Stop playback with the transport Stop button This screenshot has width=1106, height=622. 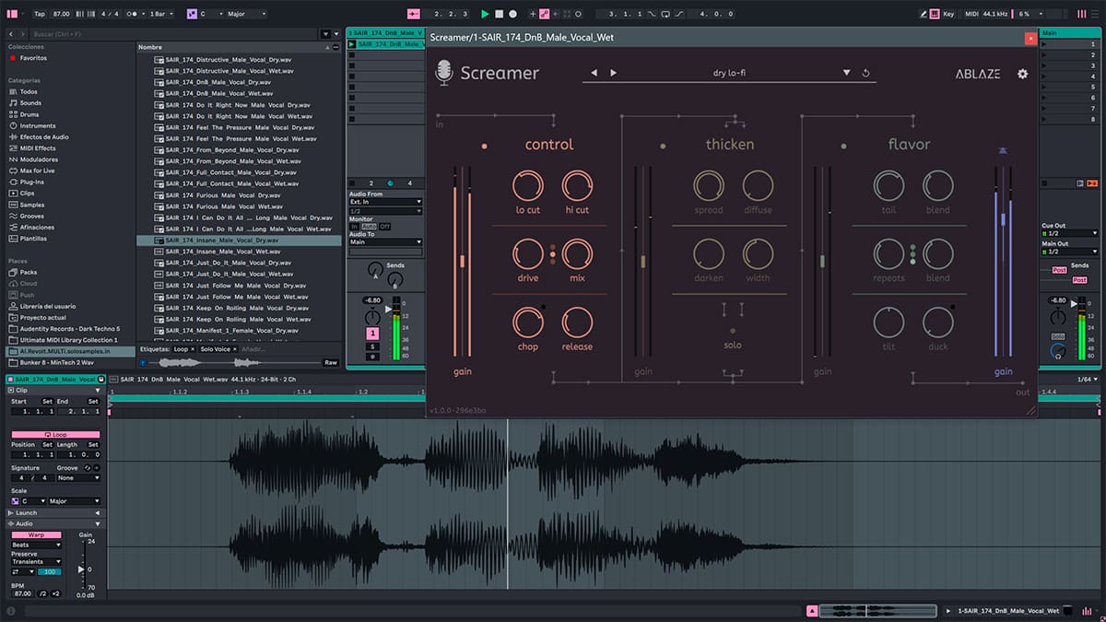499,14
